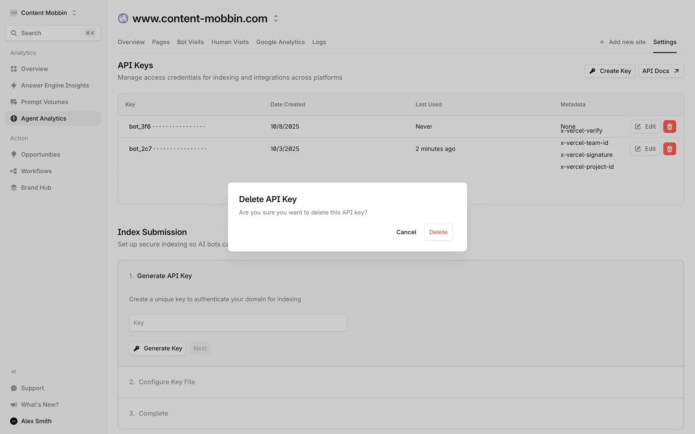
Task: Confirm deletion with the Delete button
Action: (x=438, y=232)
